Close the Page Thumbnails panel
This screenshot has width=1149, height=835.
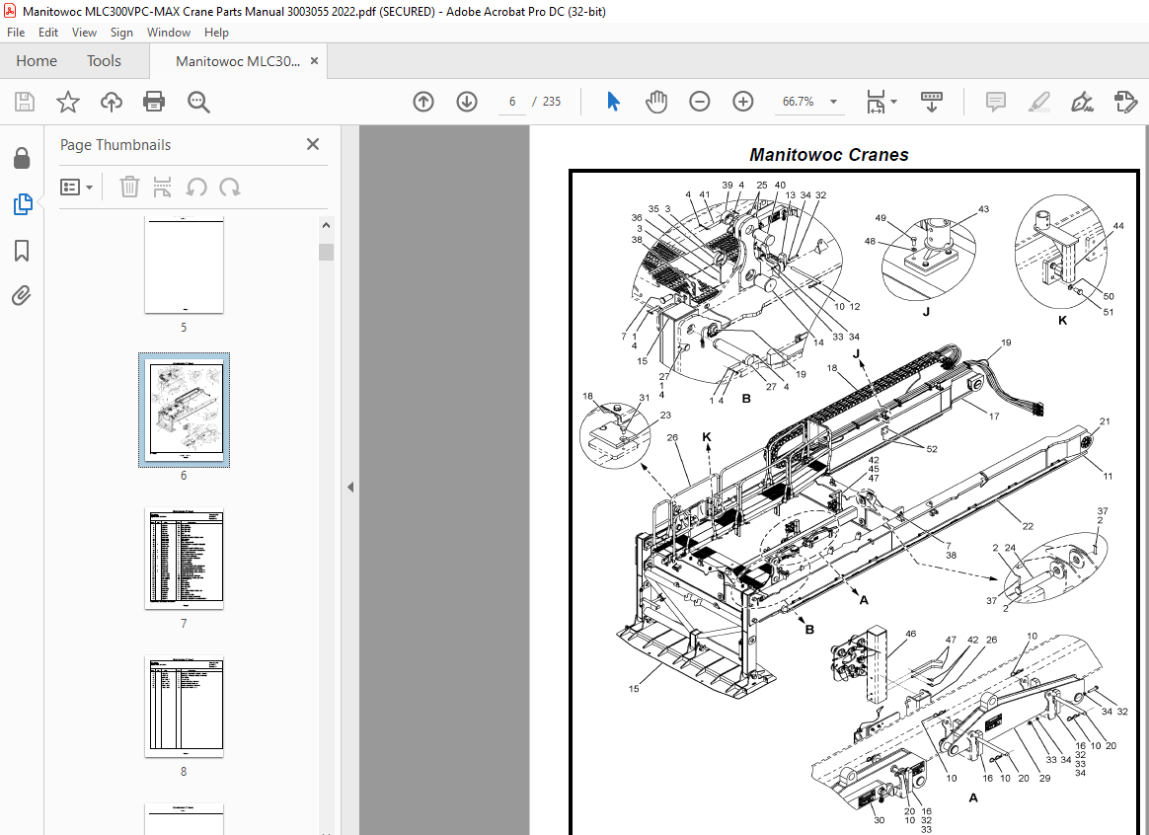(313, 144)
